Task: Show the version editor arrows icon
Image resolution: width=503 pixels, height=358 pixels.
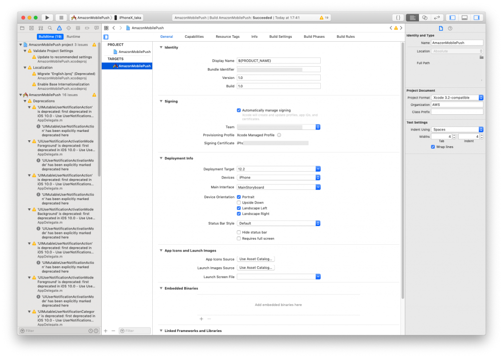Action: coord(437,18)
